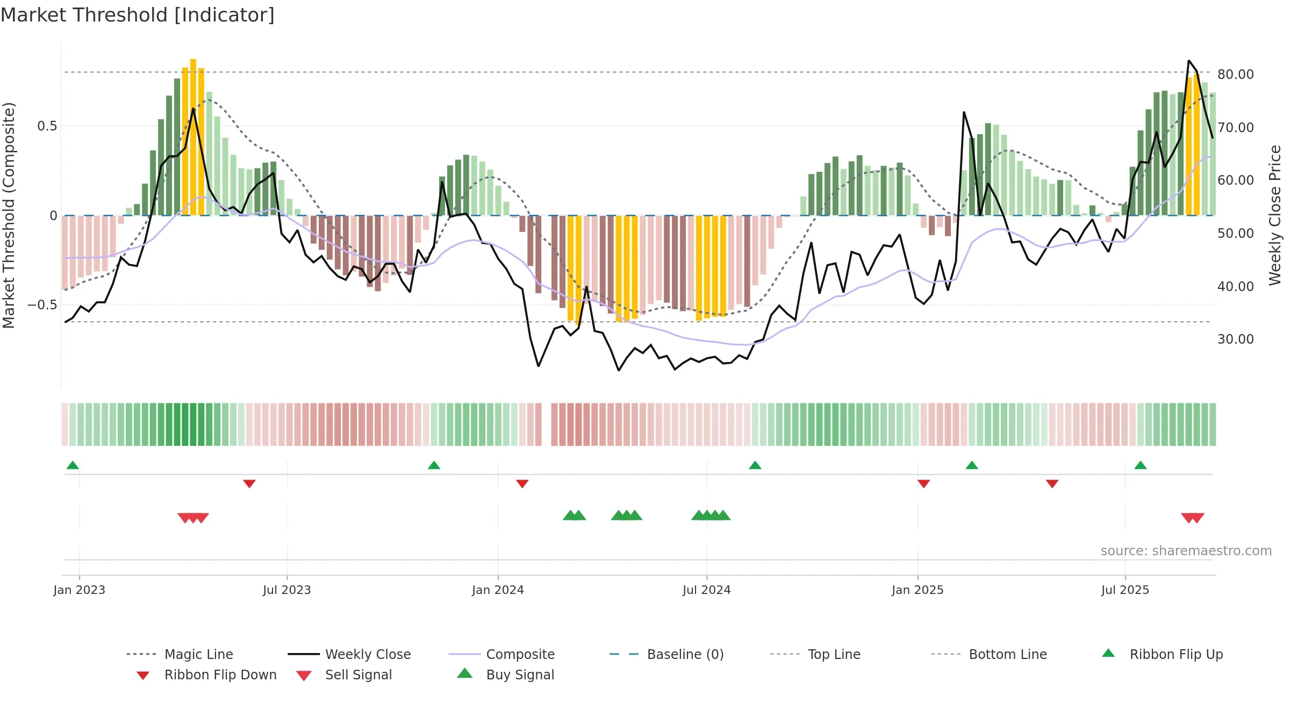Click the sell signal cluster at far right 2025
1290x725 pixels.
pyautogui.click(x=1193, y=518)
